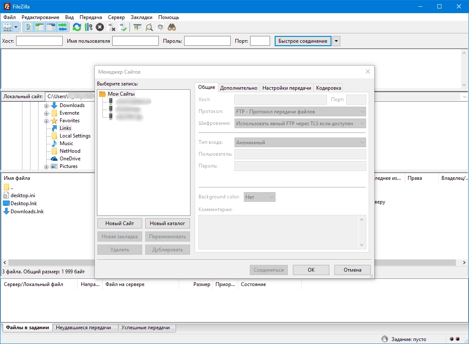Toggle directory comparison magnifier icon
This screenshot has width=469, height=344.
click(149, 28)
